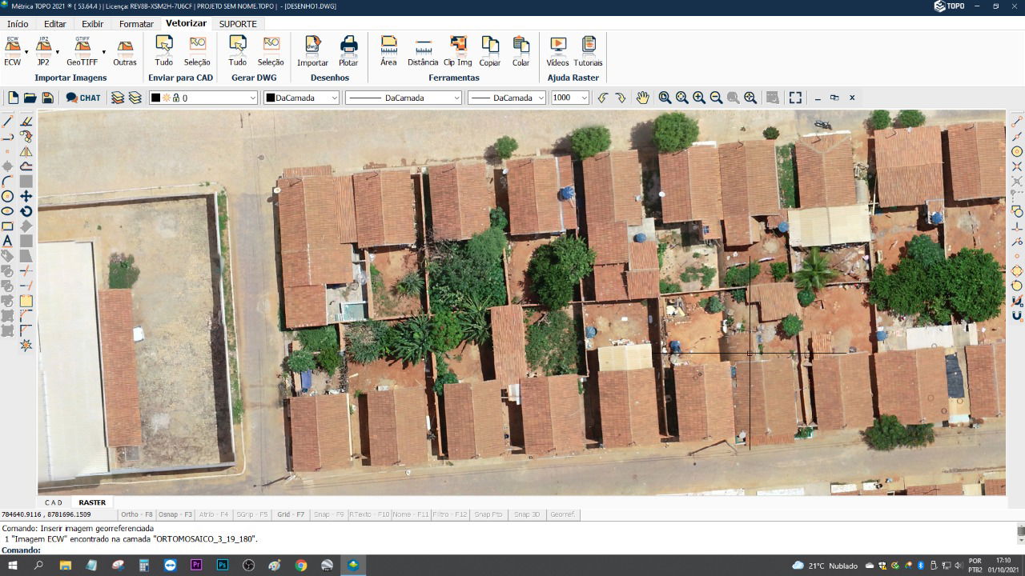Click the save diskette icon
The image size is (1025, 576).
click(47, 98)
